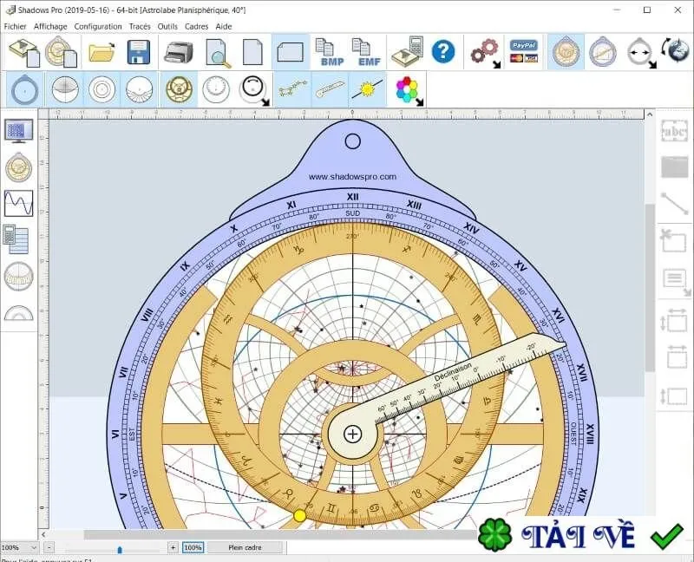The width and height of the screenshot is (694, 562).
Task: Open print preview magnifier page icon
Action: (219, 53)
